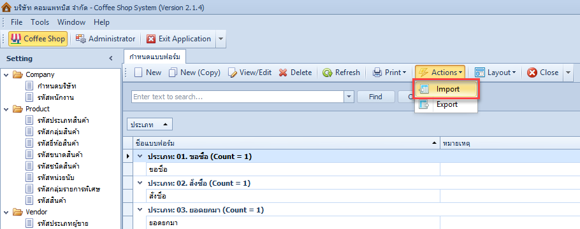Click the New record button
The height and width of the screenshot is (229, 580).
148,73
